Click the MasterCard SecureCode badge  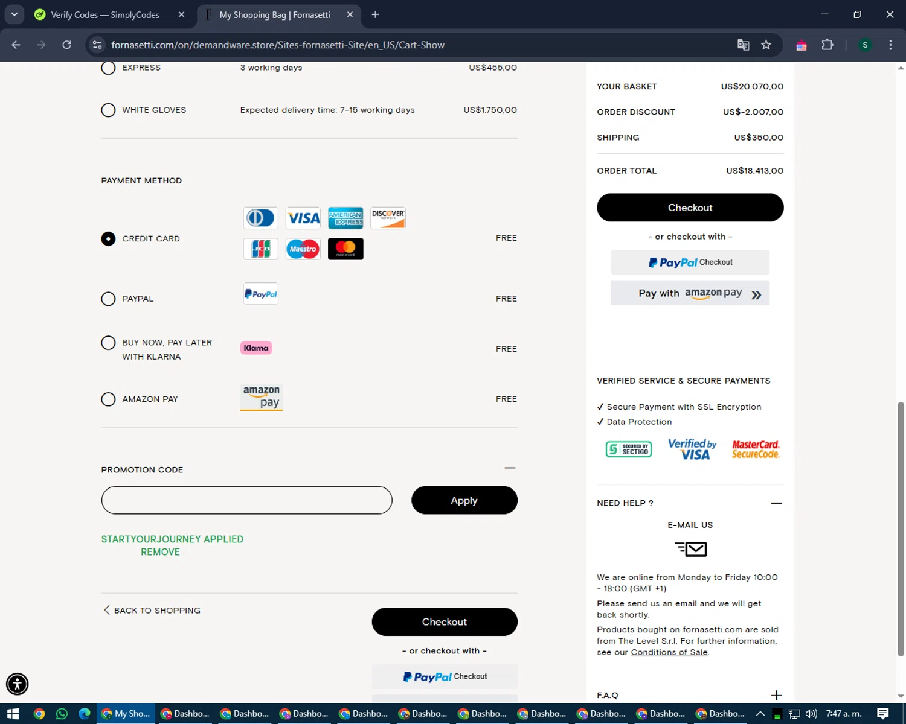coord(756,449)
